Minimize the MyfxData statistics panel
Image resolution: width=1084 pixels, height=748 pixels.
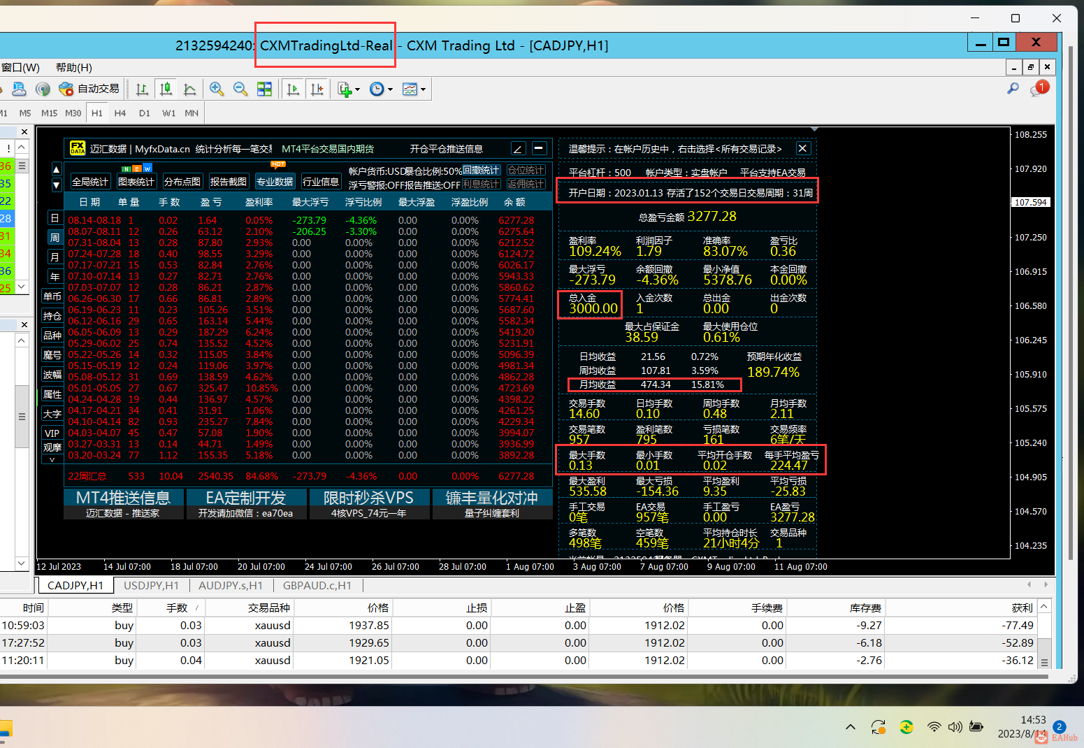click(x=539, y=148)
